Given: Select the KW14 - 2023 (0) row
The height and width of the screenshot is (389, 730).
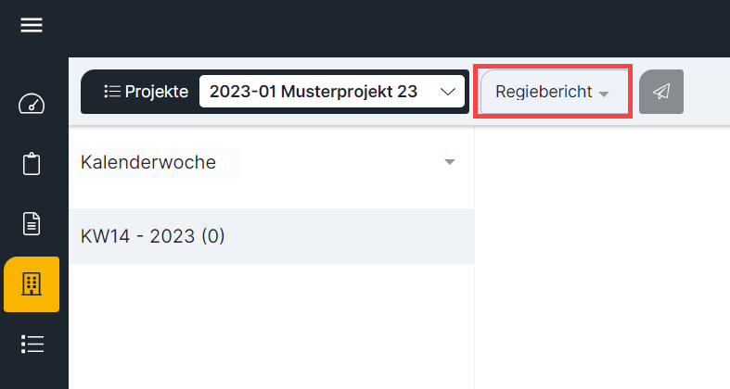Looking at the screenshot, I should click(272, 236).
